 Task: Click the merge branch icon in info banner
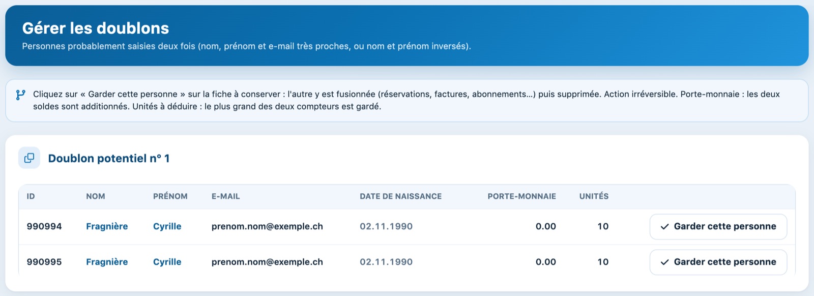click(x=20, y=95)
